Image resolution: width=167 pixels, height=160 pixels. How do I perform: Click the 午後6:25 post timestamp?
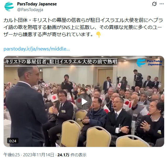pyautogui.click(x=12, y=155)
